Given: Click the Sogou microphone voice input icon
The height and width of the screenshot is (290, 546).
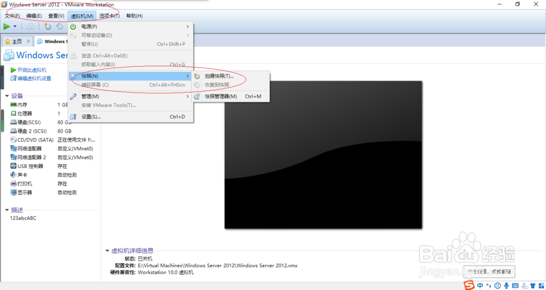Looking at the screenshot, I should point(506,286).
